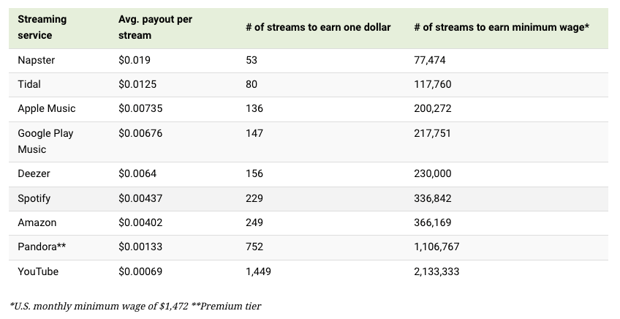Screen dimensions: 620x319
Task: Select the Spotify service cell
Action: (x=34, y=198)
